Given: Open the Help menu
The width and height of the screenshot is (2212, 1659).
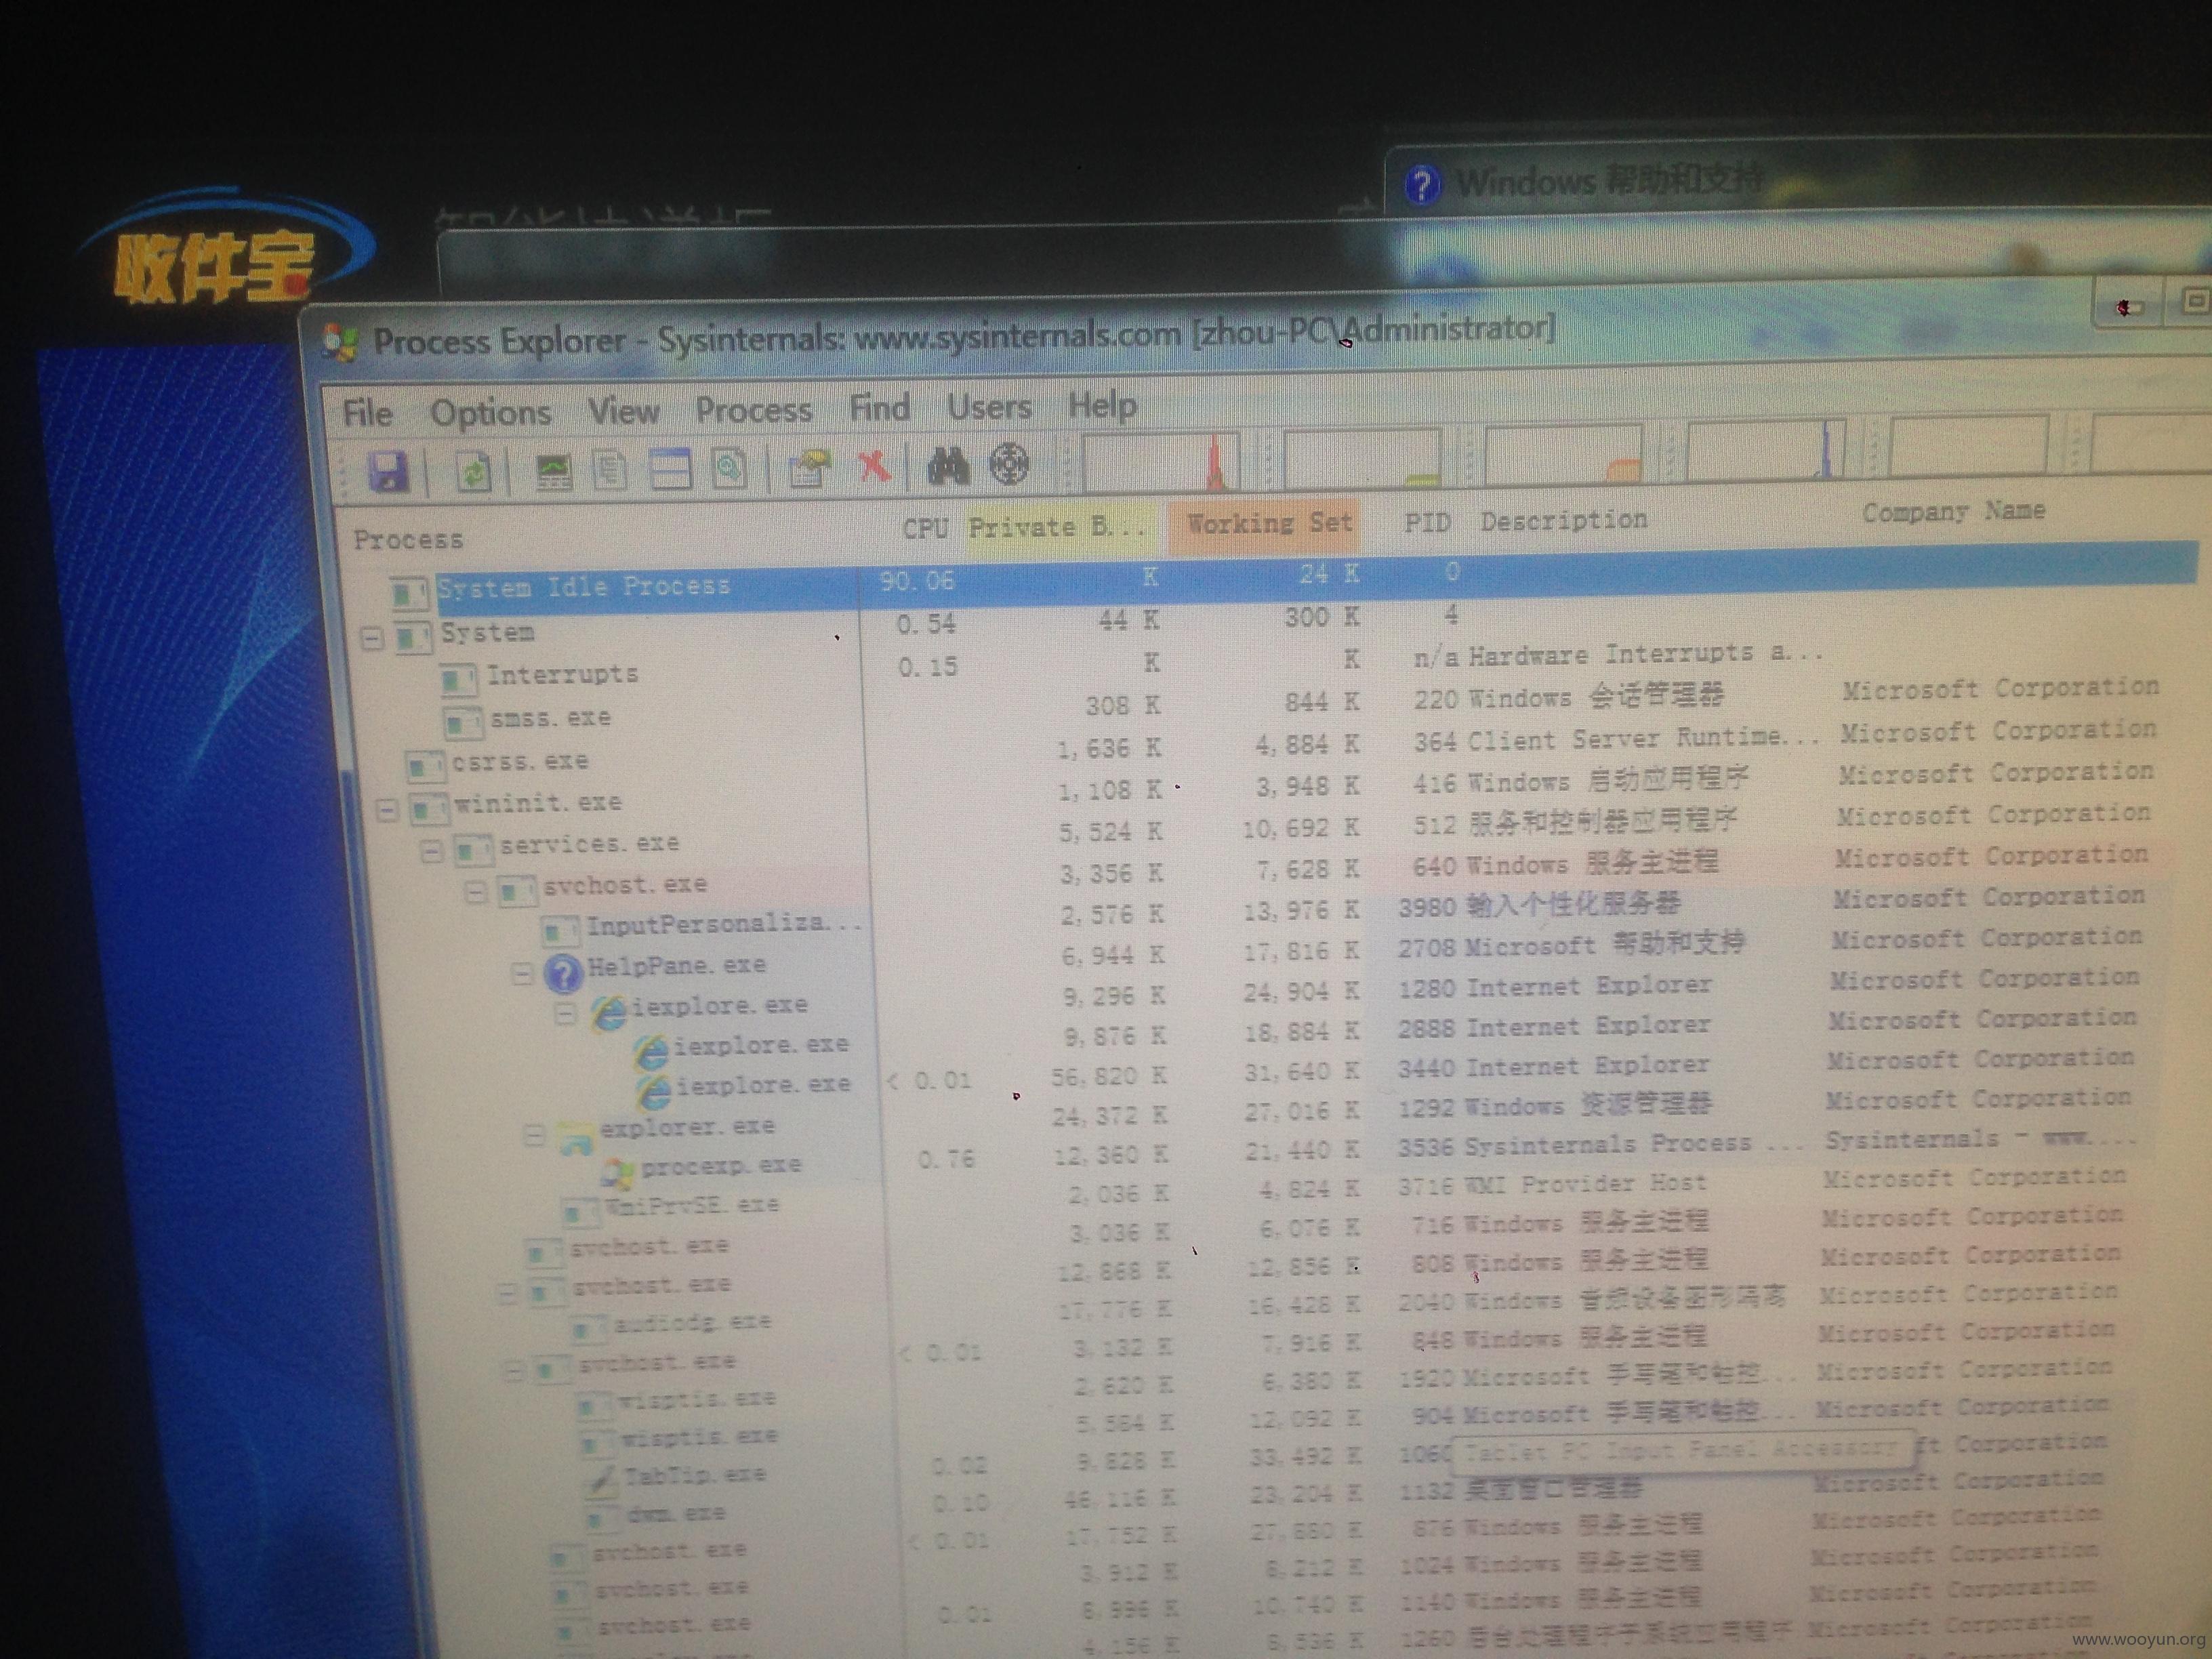Looking at the screenshot, I should (1102, 405).
